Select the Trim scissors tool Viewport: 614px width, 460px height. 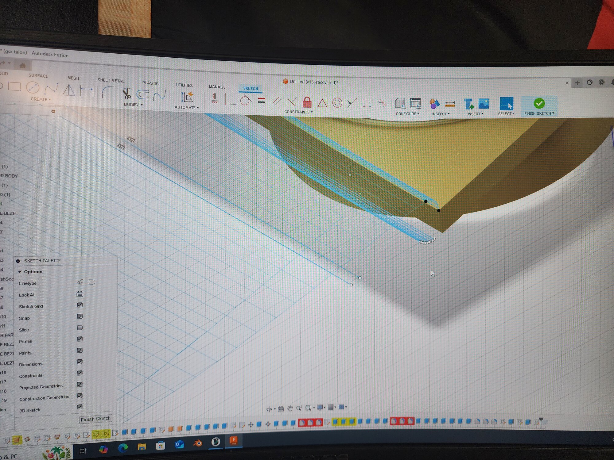pyautogui.click(x=126, y=94)
